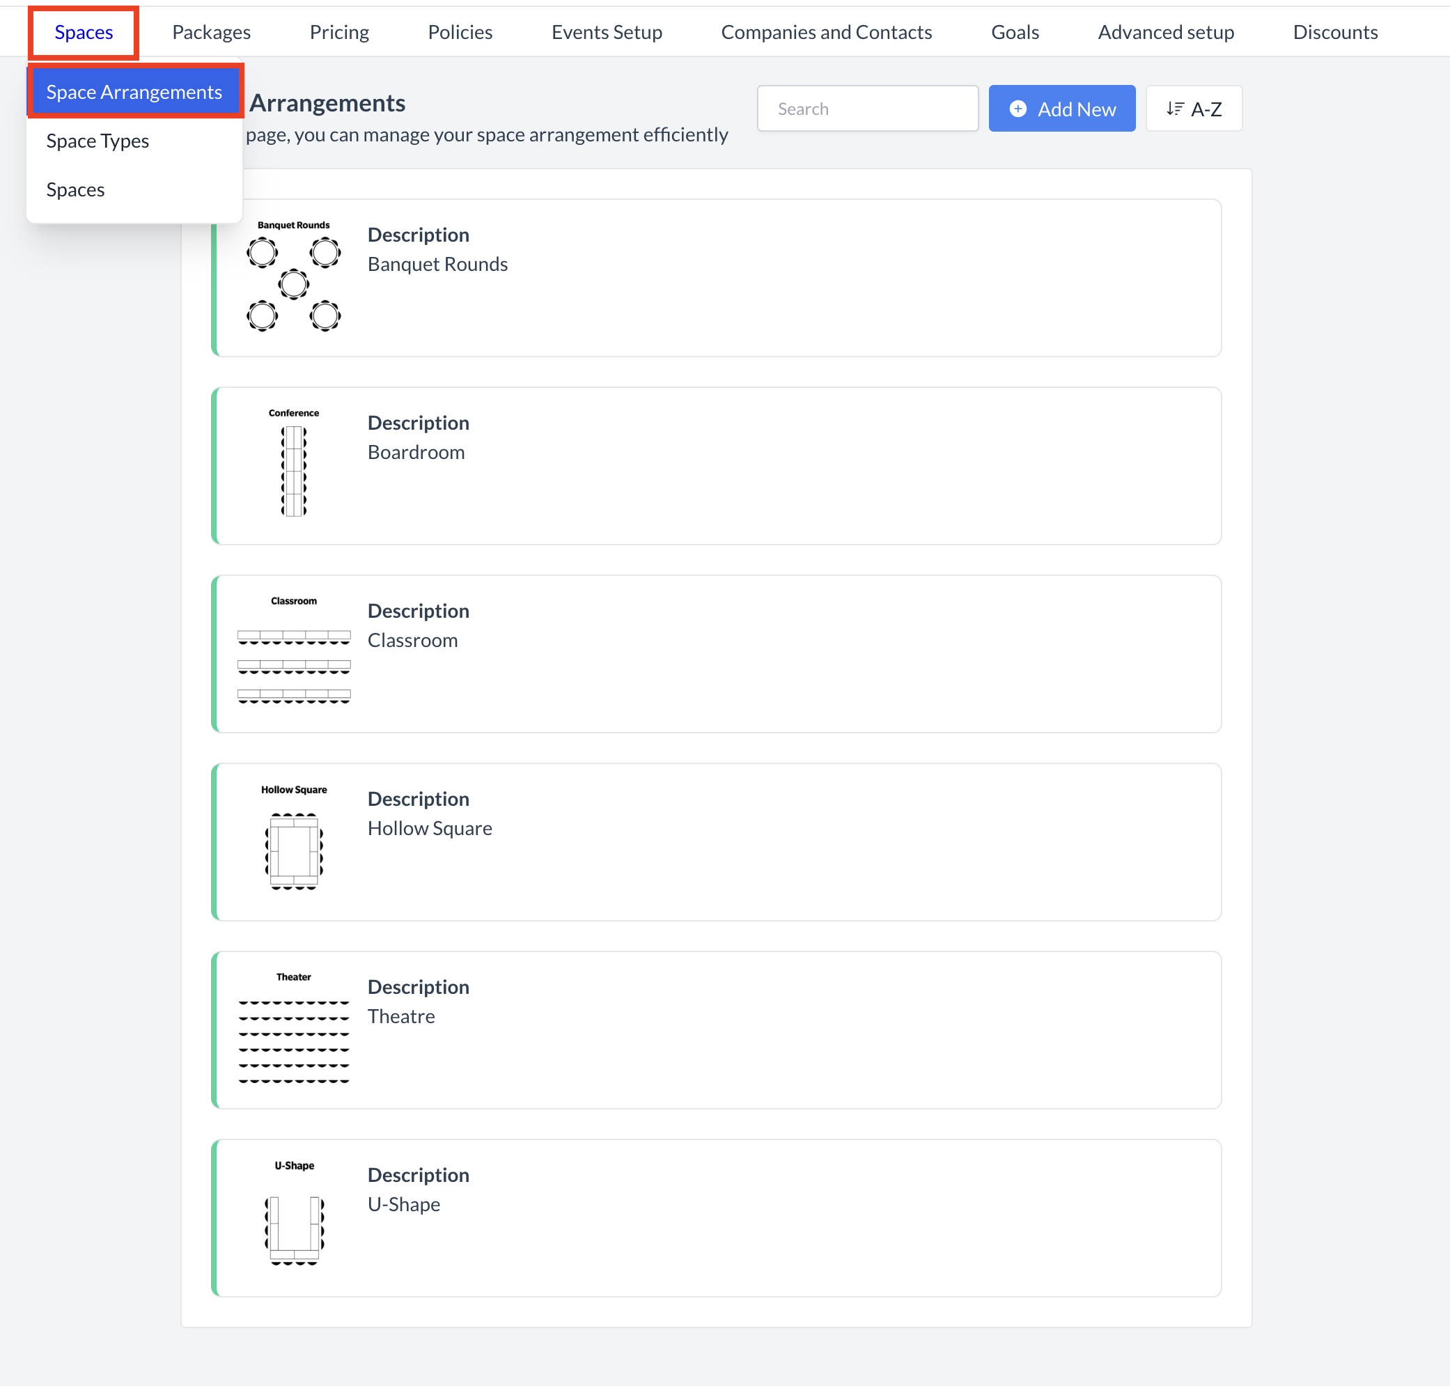Screen dimensions: 1450x1386
Task: Click the Banquet Rounds layout diagram icon
Action: (293, 278)
